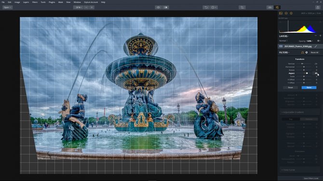Adjust the Vertical transform slider
323x181 pixels.
click(x=304, y=64)
